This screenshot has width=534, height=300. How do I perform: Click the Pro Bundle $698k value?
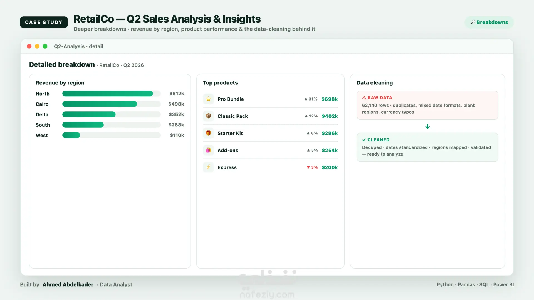[330, 99]
